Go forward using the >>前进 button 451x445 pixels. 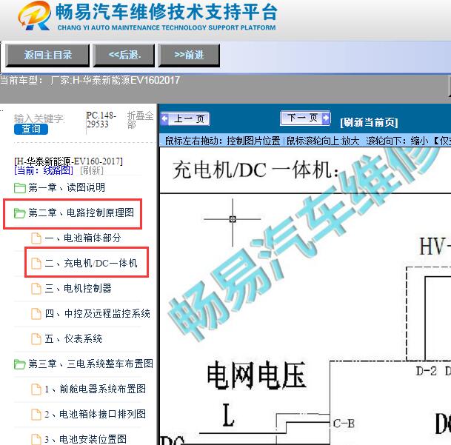tap(189, 55)
